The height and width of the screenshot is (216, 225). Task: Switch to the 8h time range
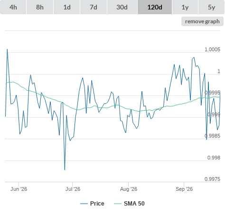[40, 7]
